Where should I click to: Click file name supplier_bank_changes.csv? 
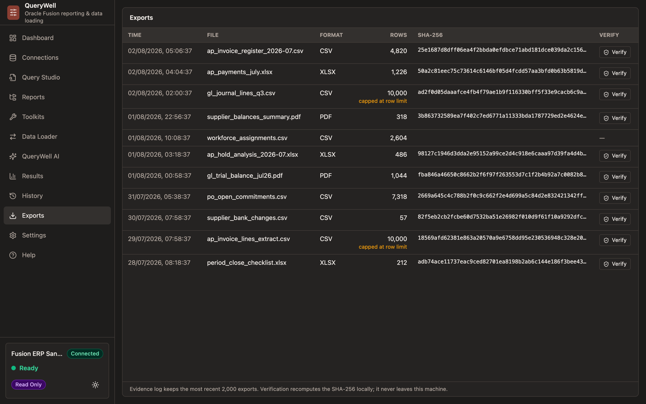point(247,218)
